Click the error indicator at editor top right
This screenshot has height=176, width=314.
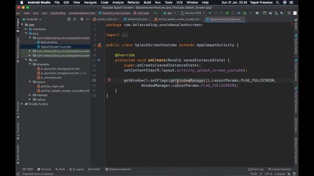[292, 24]
